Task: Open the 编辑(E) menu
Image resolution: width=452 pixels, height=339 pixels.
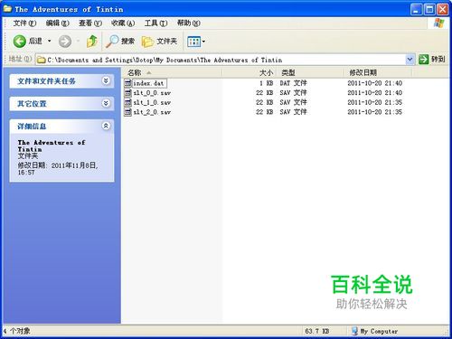Action: point(57,24)
